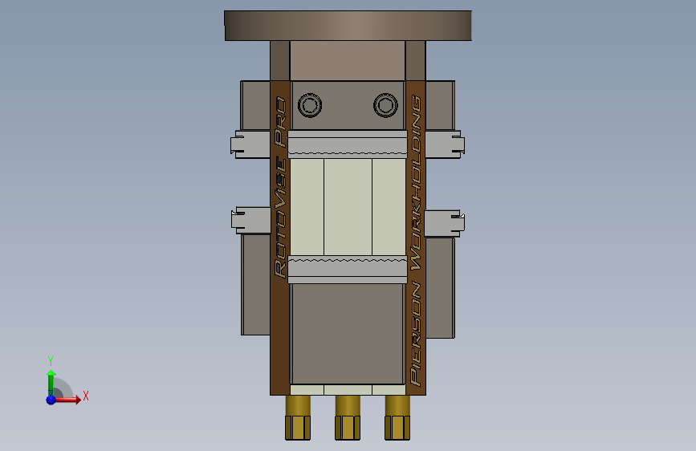Select the upper serrated vise jaw
The height and width of the screenshot is (451, 696).
[348, 144]
